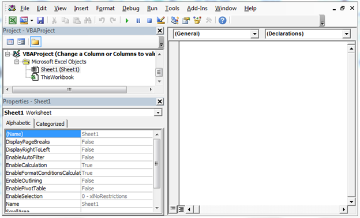Toggle Folders view in the Project pane
Screen dimensions: 360x218
(x=35, y=42)
